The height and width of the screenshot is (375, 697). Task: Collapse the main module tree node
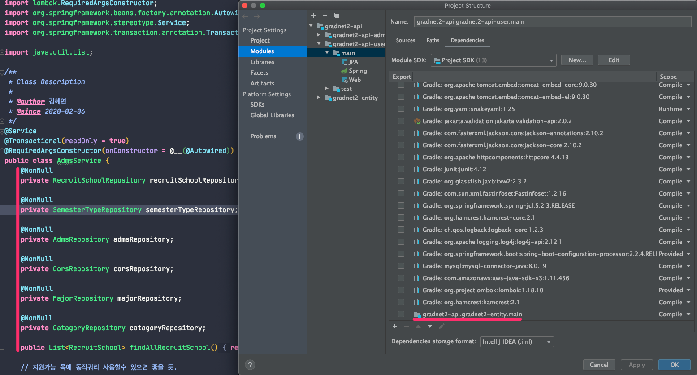(x=327, y=53)
